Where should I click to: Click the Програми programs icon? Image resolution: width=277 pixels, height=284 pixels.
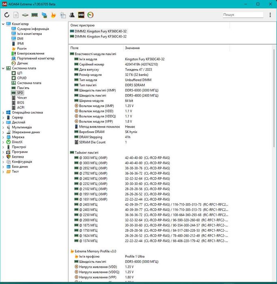pyautogui.click(x=9, y=152)
